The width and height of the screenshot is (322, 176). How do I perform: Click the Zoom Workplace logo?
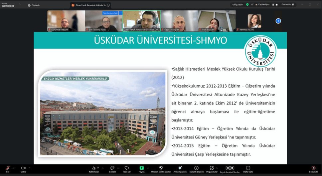(x=8, y=5)
